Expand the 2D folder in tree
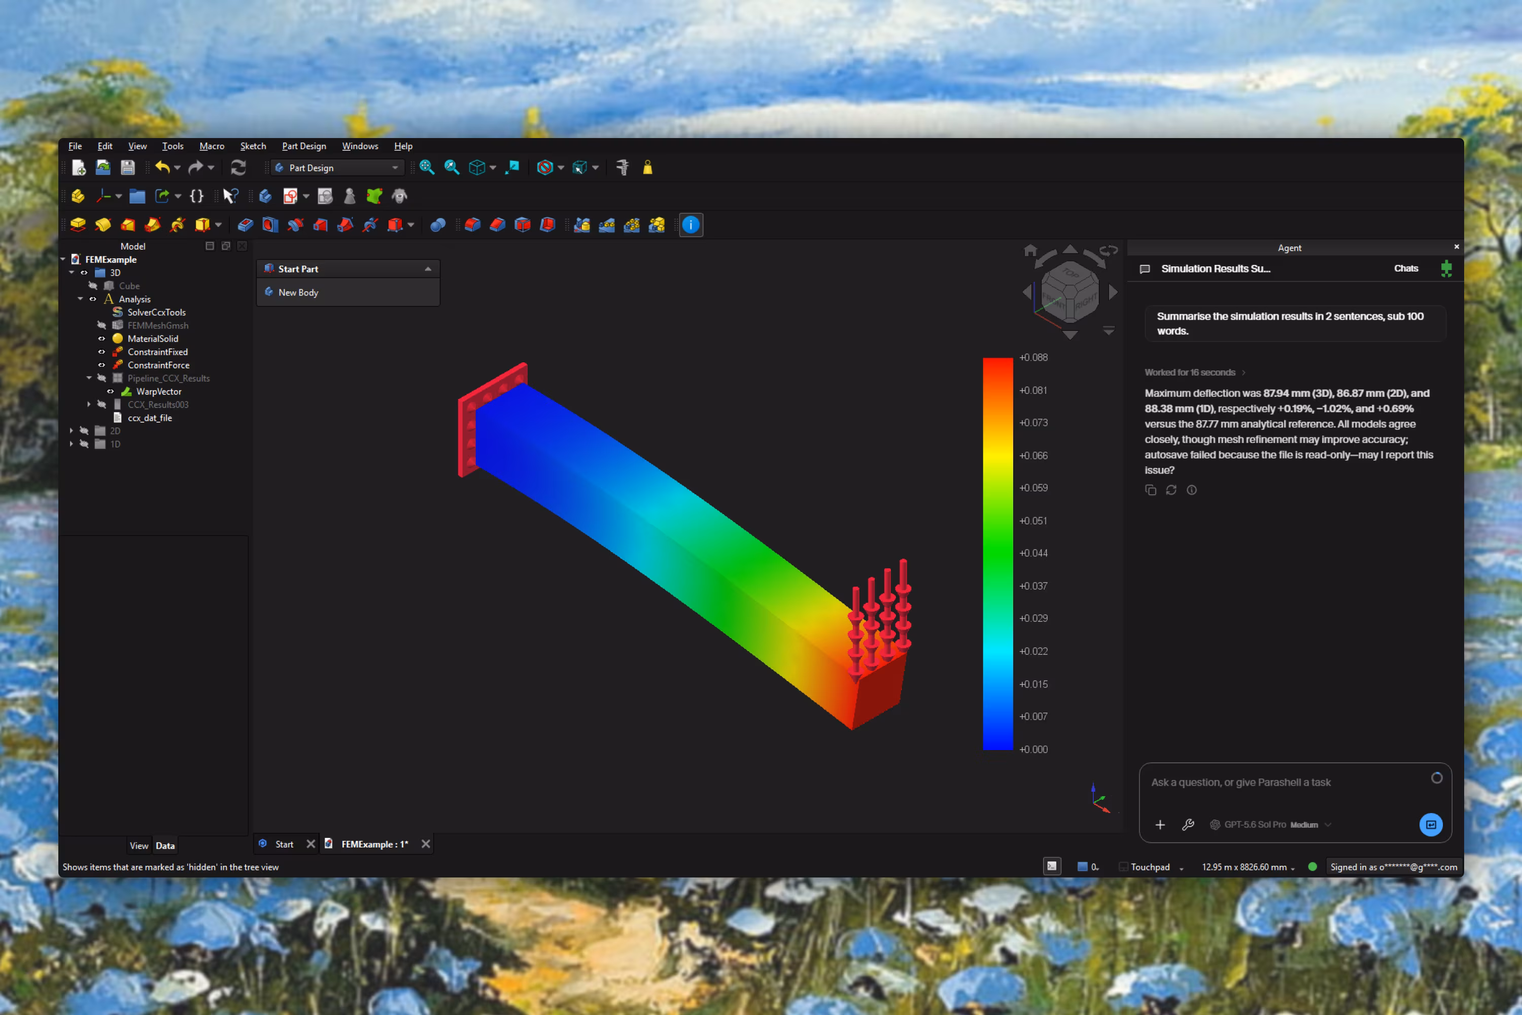This screenshot has height=1015, width=1522. (71, 431)
